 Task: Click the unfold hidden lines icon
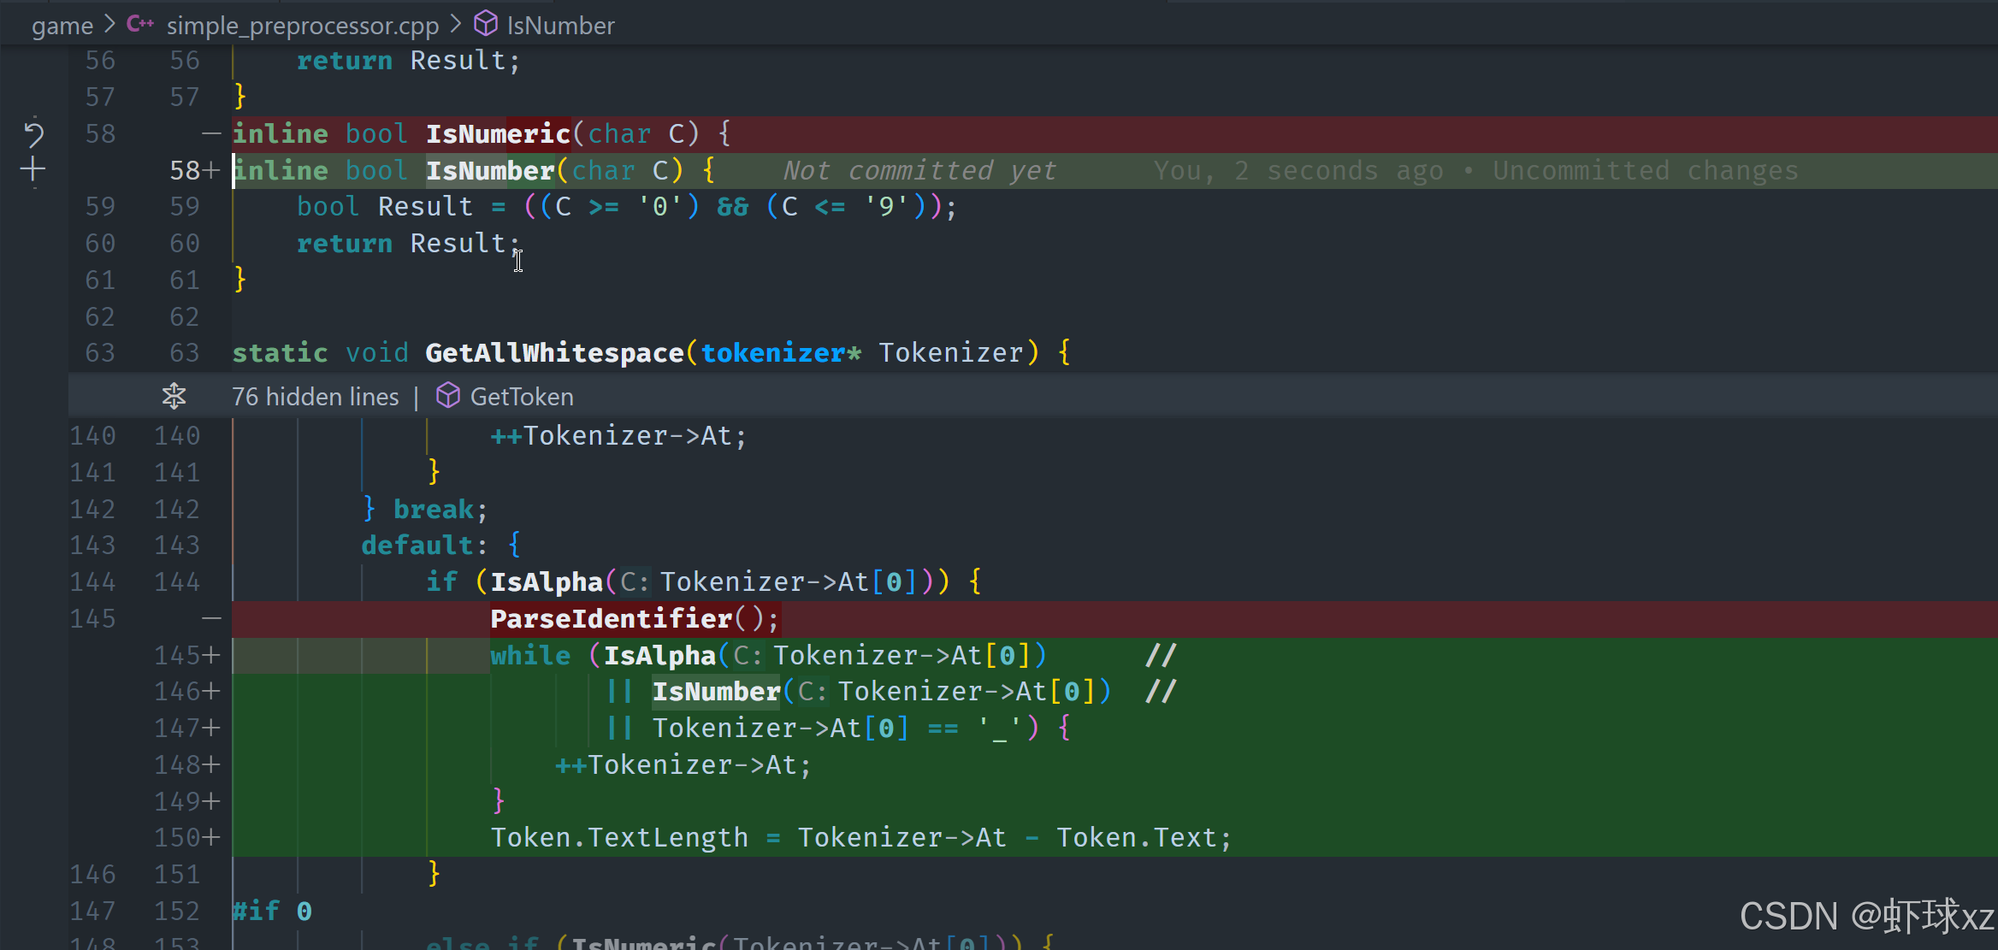(x=174, y=396)
